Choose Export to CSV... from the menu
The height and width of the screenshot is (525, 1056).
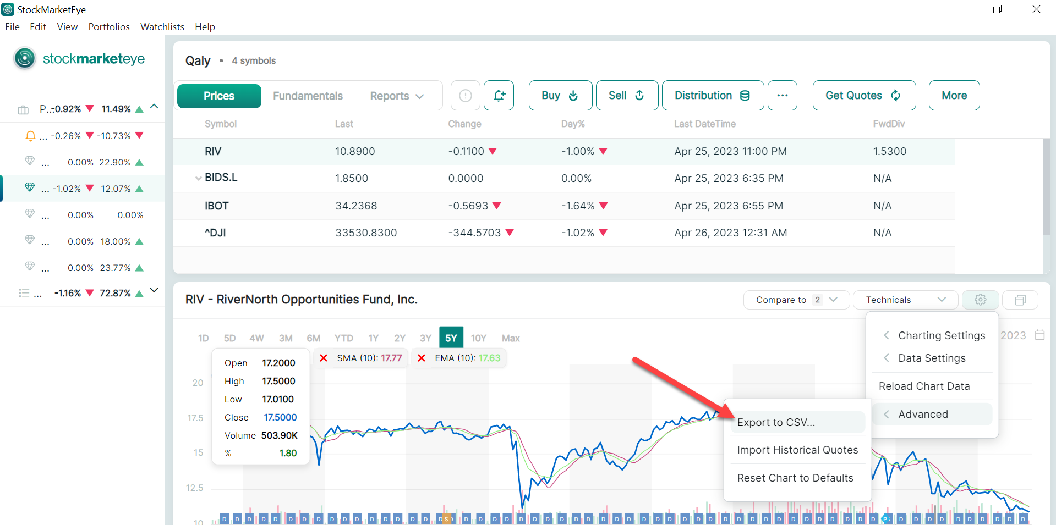coord(797,422)
